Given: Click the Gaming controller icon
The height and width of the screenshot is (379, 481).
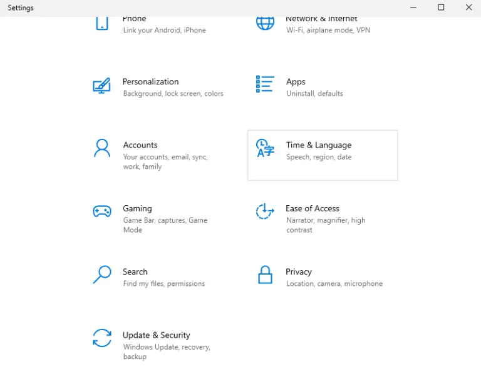Looking at the screenshot, I should click(102, 211).
